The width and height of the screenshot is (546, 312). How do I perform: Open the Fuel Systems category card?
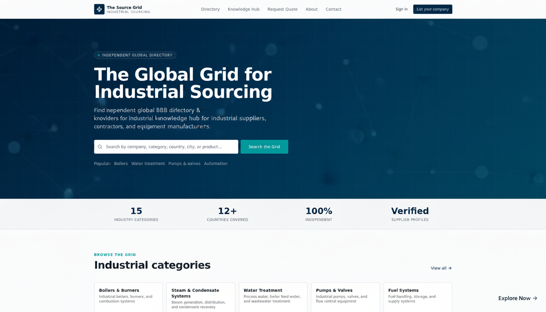[418, 297]
